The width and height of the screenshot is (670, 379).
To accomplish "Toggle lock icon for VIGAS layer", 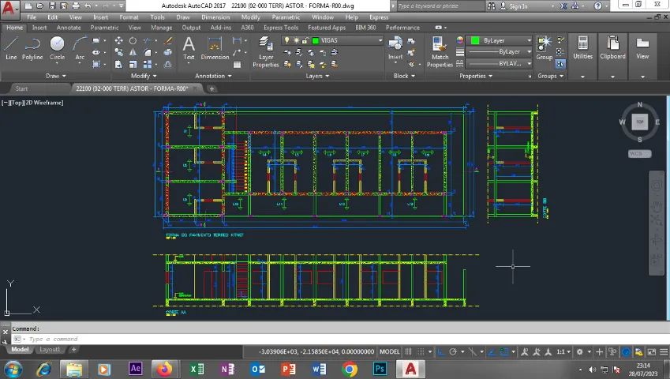I will pyautogui.click(x=305, y=40).
